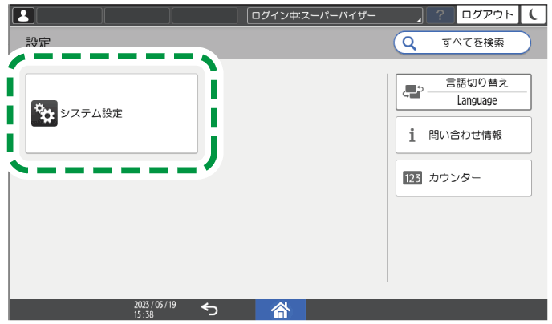Click the 設定 page title
Image resolution: width=552 pixels, height=324 pixels.
pyautogui.click(x=38, y=43)
